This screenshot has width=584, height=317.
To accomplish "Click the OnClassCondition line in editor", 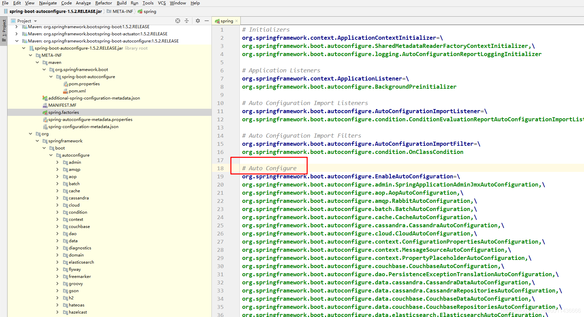I will (x=353, y=152).
